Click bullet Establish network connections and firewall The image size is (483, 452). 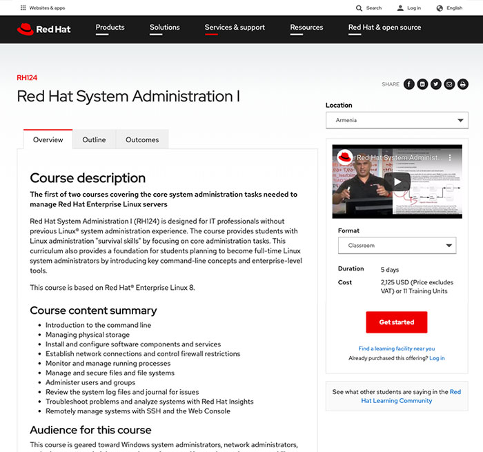[x=143, y=354]
